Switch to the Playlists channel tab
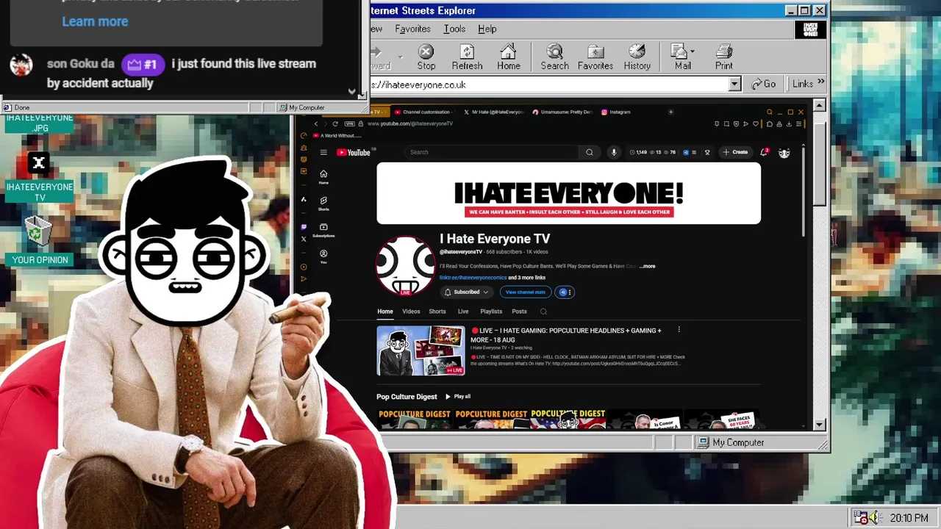Screen dimensions: 941x529 coord(491,312)
